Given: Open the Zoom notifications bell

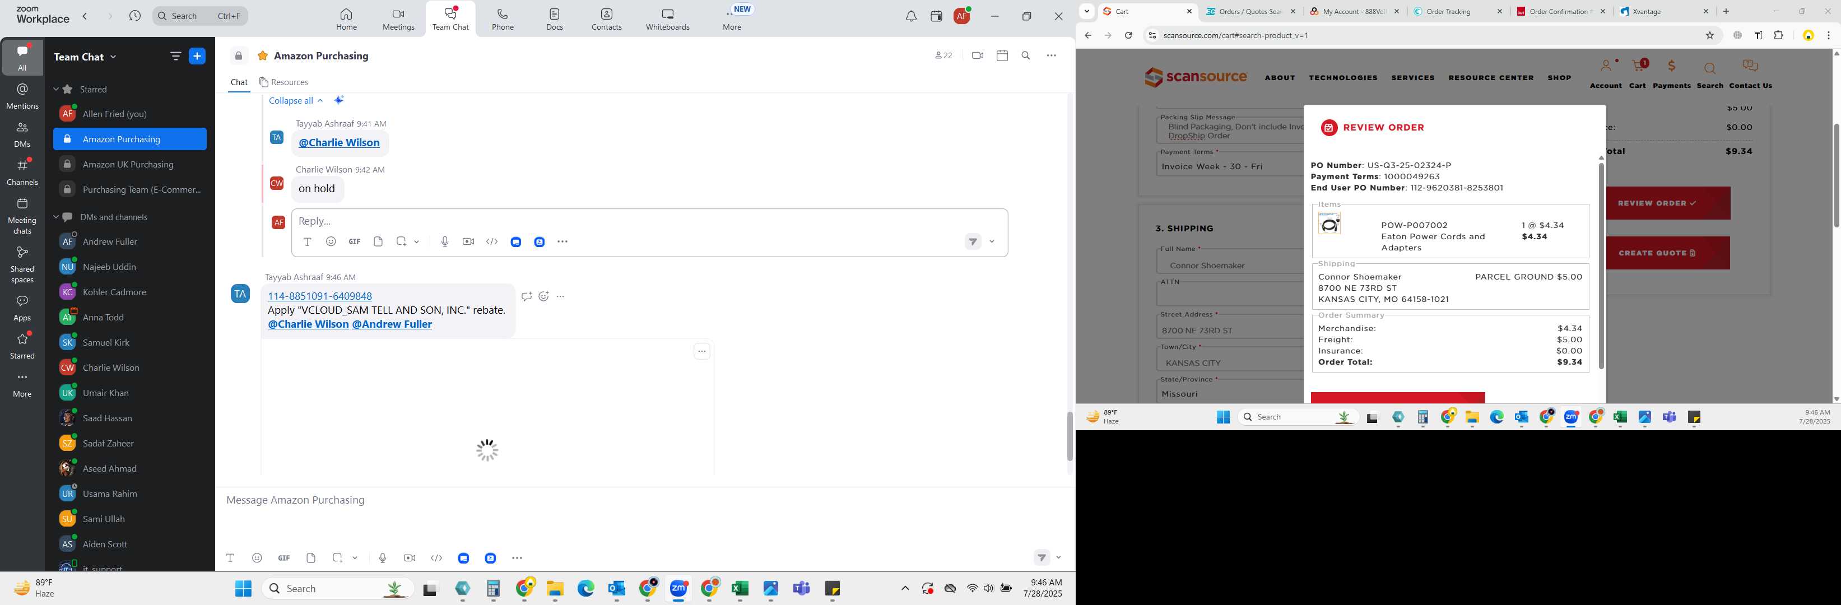Looking at the screenshot, I should point(911,16).
